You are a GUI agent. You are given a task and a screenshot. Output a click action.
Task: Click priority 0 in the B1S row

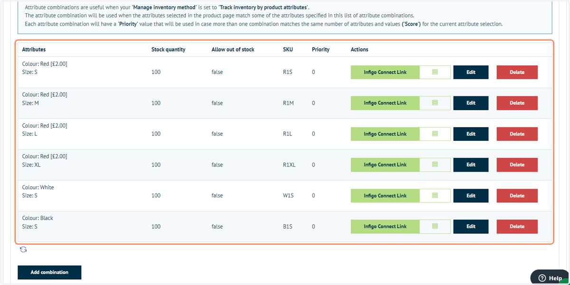[x=313, y=226]
